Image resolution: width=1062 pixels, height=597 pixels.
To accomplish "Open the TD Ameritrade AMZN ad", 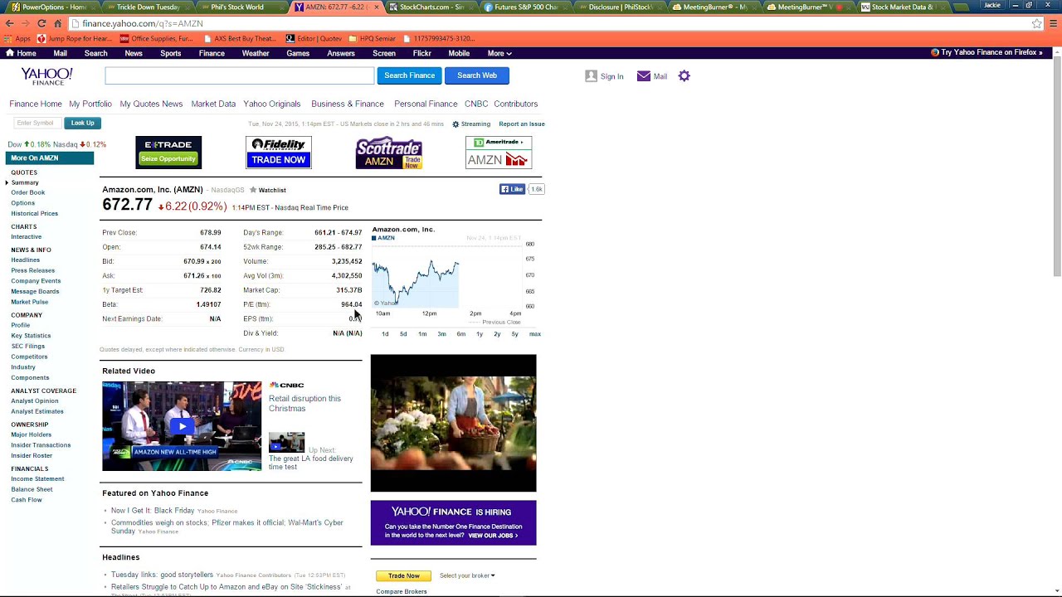I will click(499, 153).
